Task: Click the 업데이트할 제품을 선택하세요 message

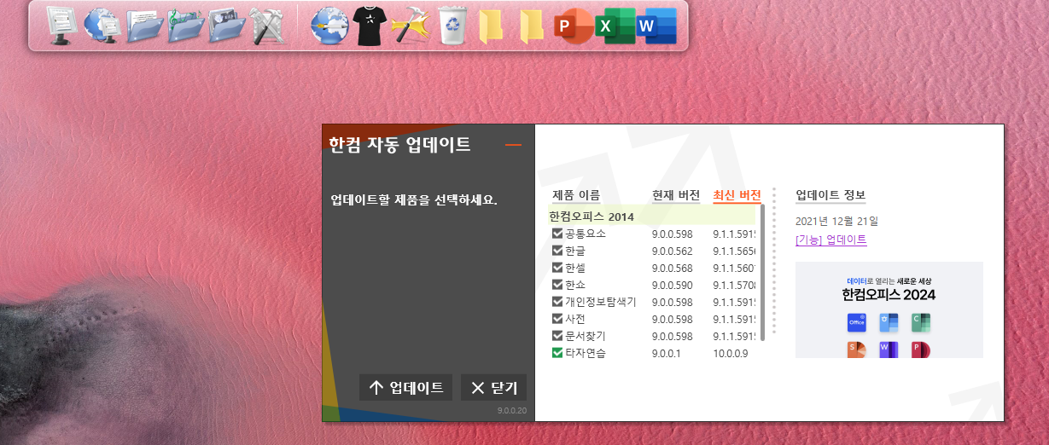Action: (x=414, y=201)
